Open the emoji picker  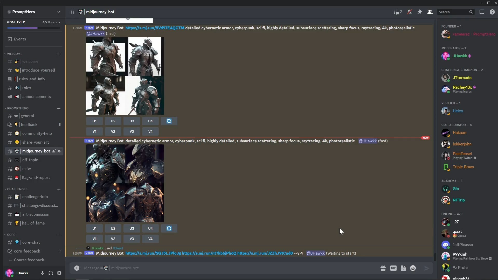click(x=413, y=268)
